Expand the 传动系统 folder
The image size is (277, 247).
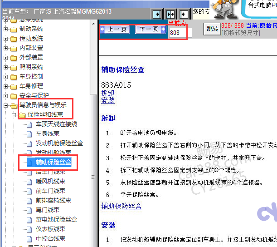pyautogui.click(x=5, y=39)
